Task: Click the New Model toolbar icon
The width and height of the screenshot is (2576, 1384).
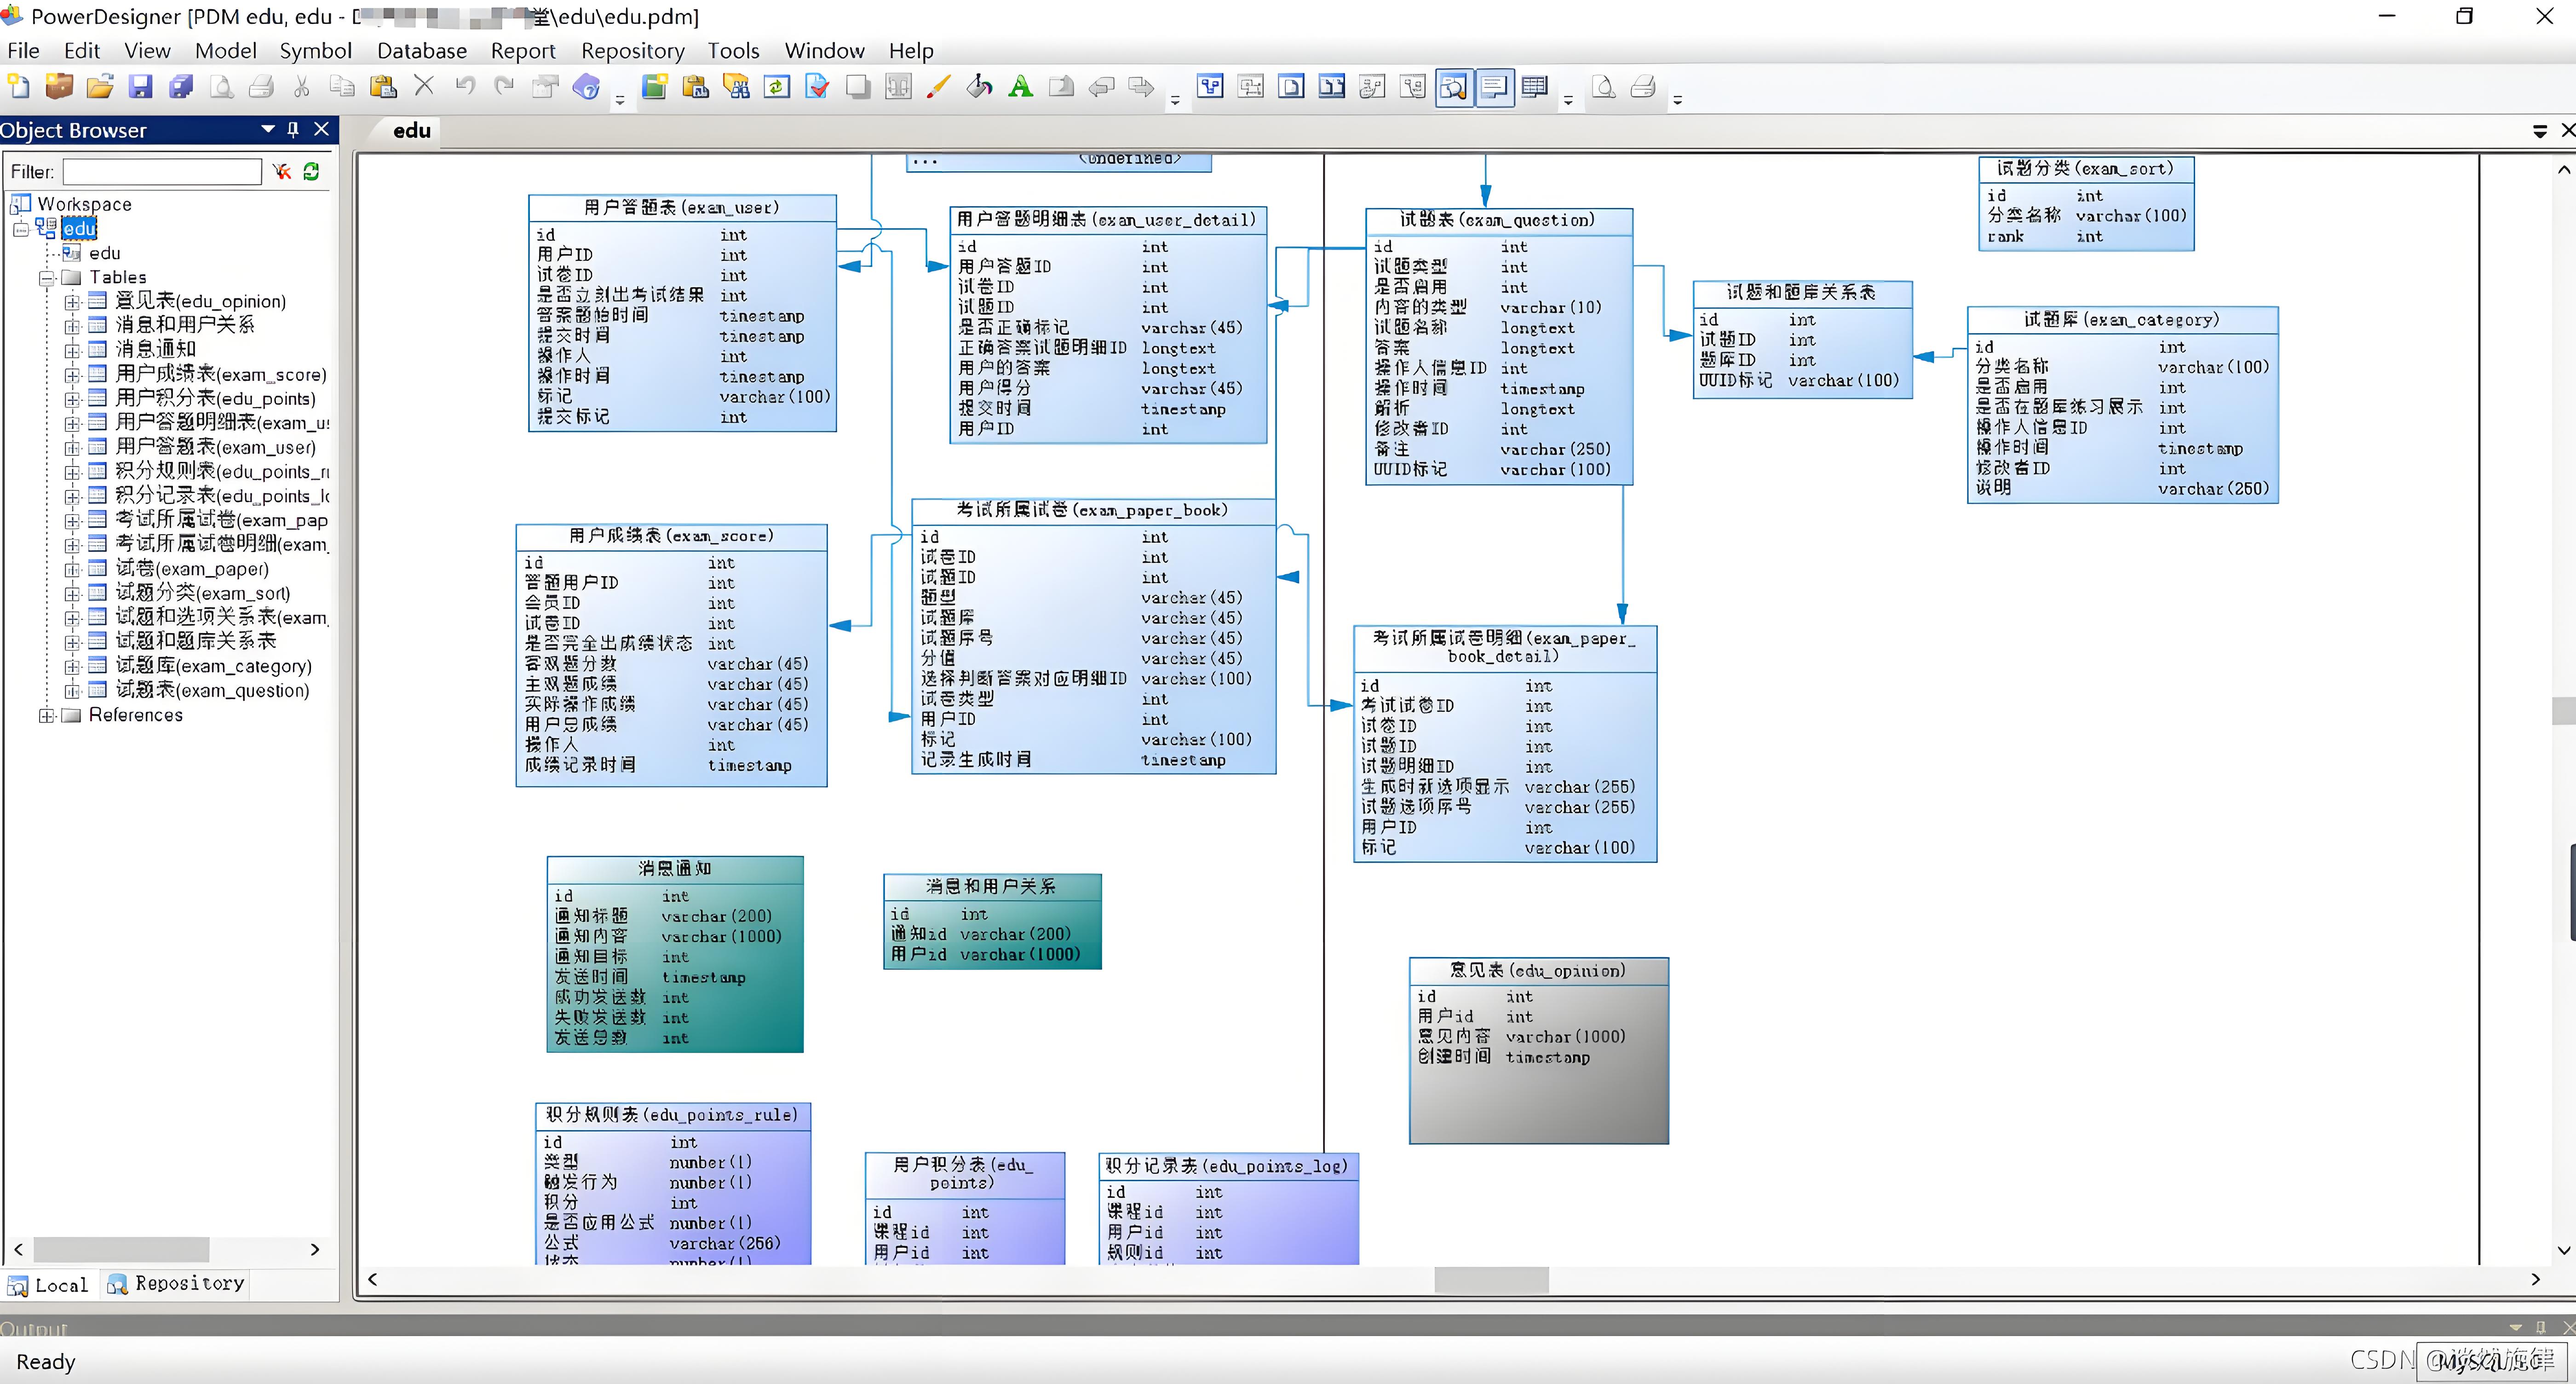Action: (19, 87)
